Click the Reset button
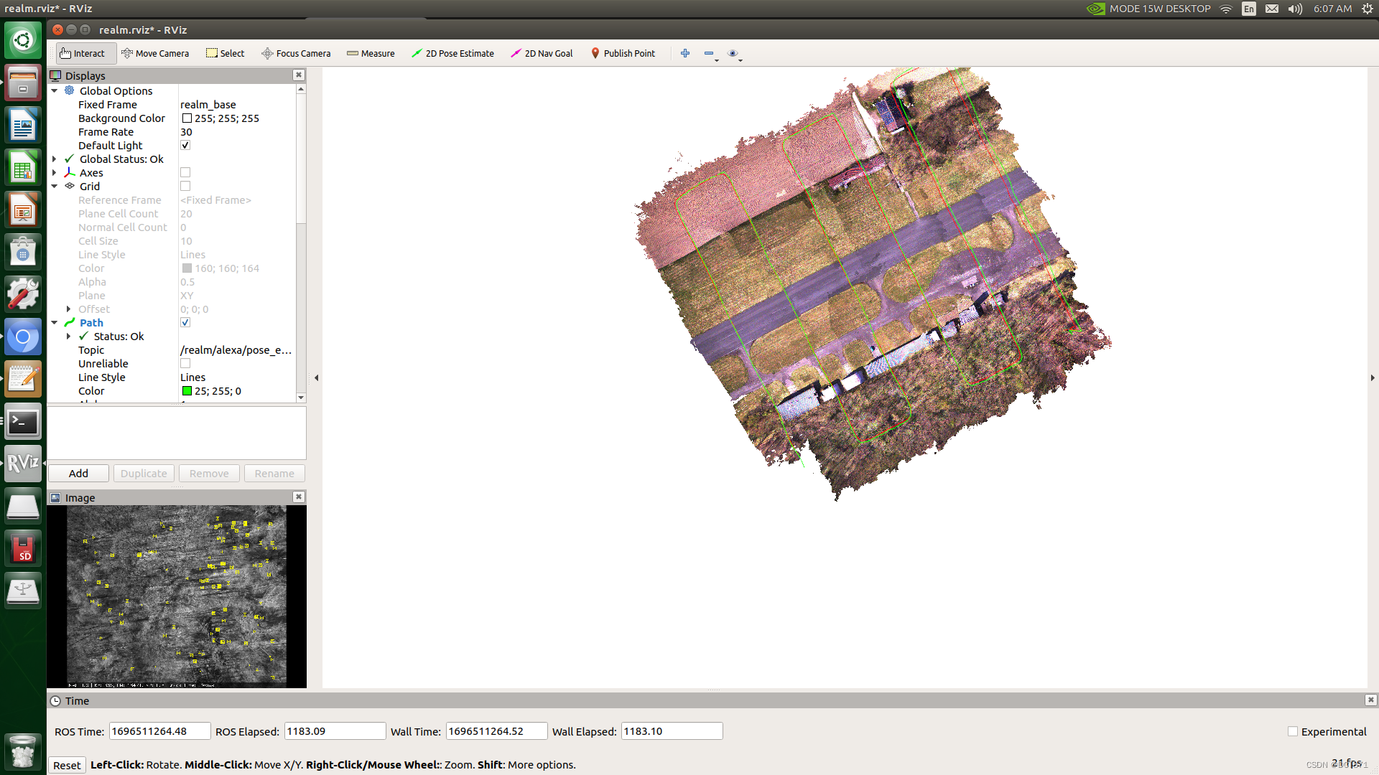 (67, 765)
